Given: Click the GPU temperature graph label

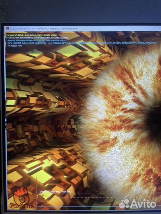Looking at the screenshot, I should click(x=55, y=192).
